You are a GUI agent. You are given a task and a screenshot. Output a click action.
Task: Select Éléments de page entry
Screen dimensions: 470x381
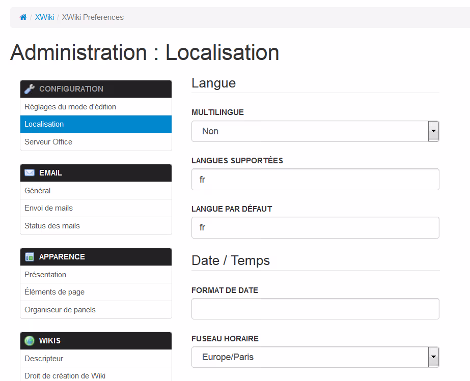54,292
